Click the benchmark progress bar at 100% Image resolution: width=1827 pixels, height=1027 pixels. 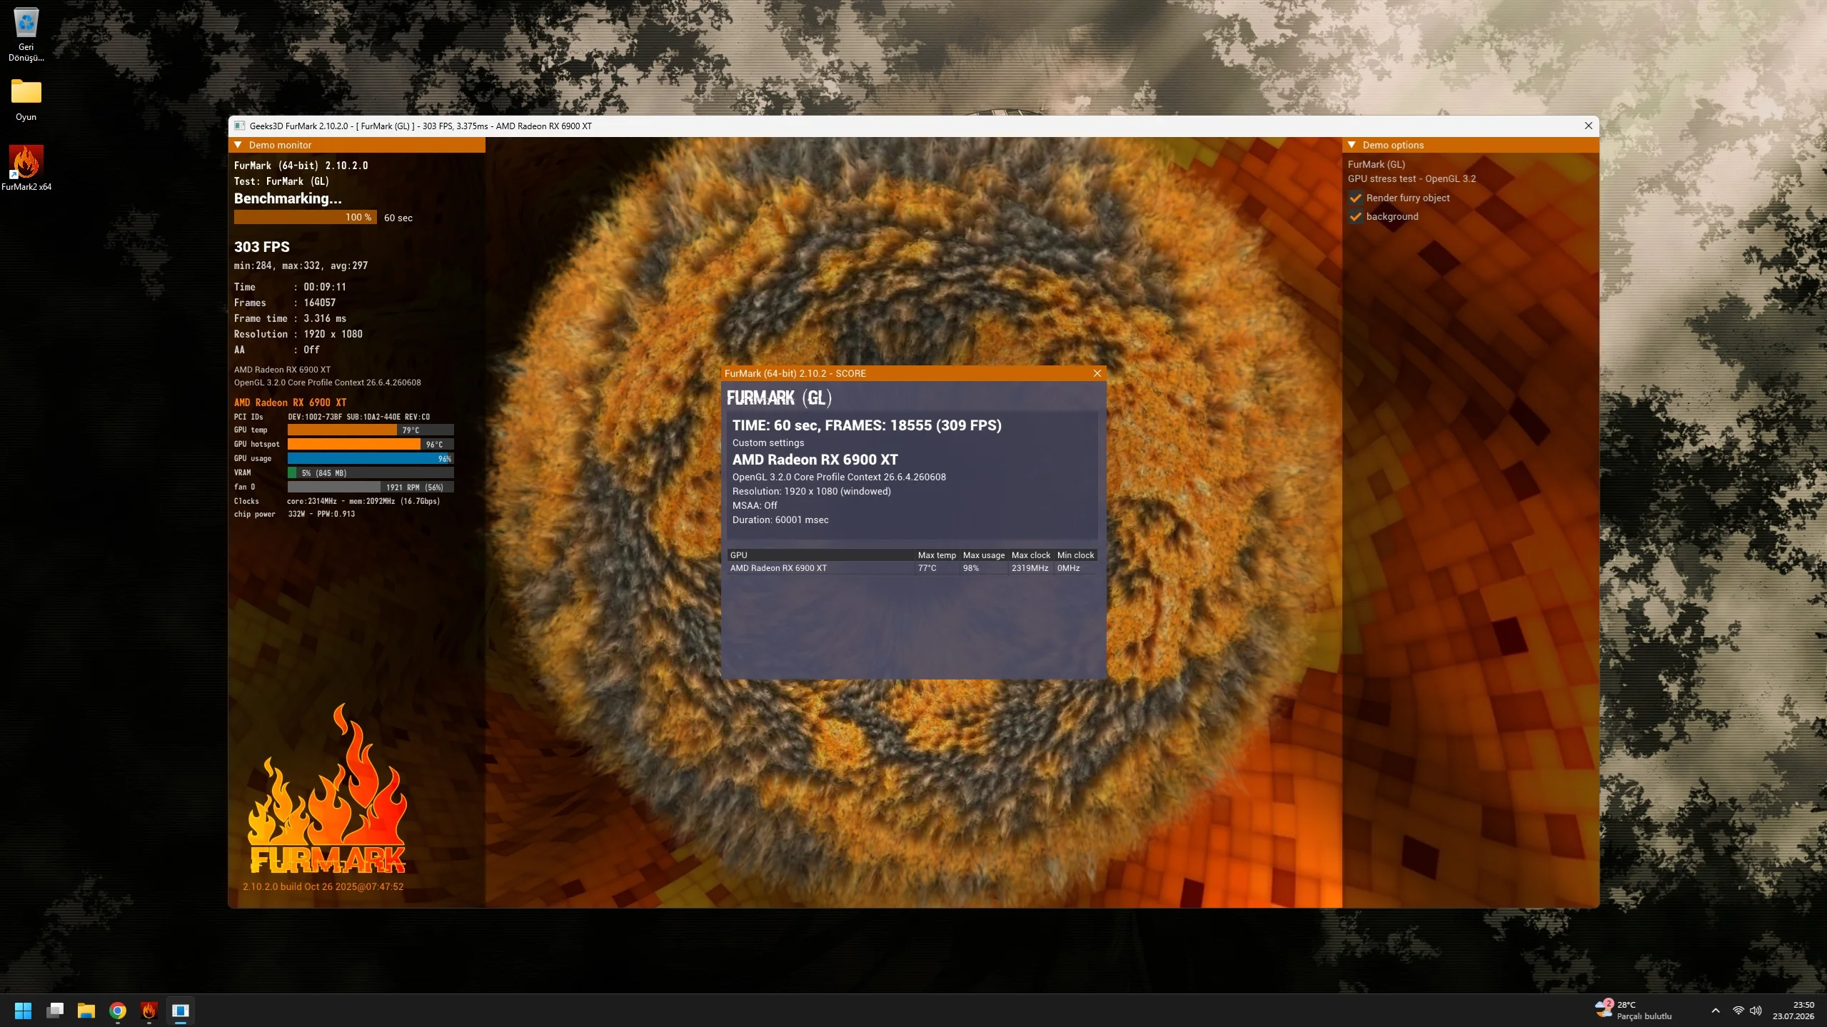pyautogui.click(x=306, y=218)
